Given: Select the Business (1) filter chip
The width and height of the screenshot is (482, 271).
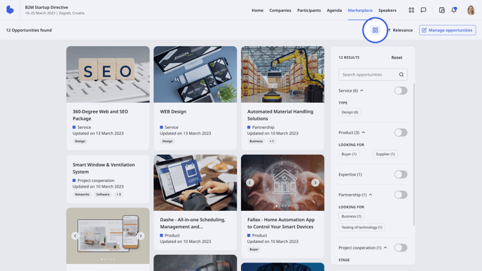Looking at the screenshot, I should [x=352, y=216].
